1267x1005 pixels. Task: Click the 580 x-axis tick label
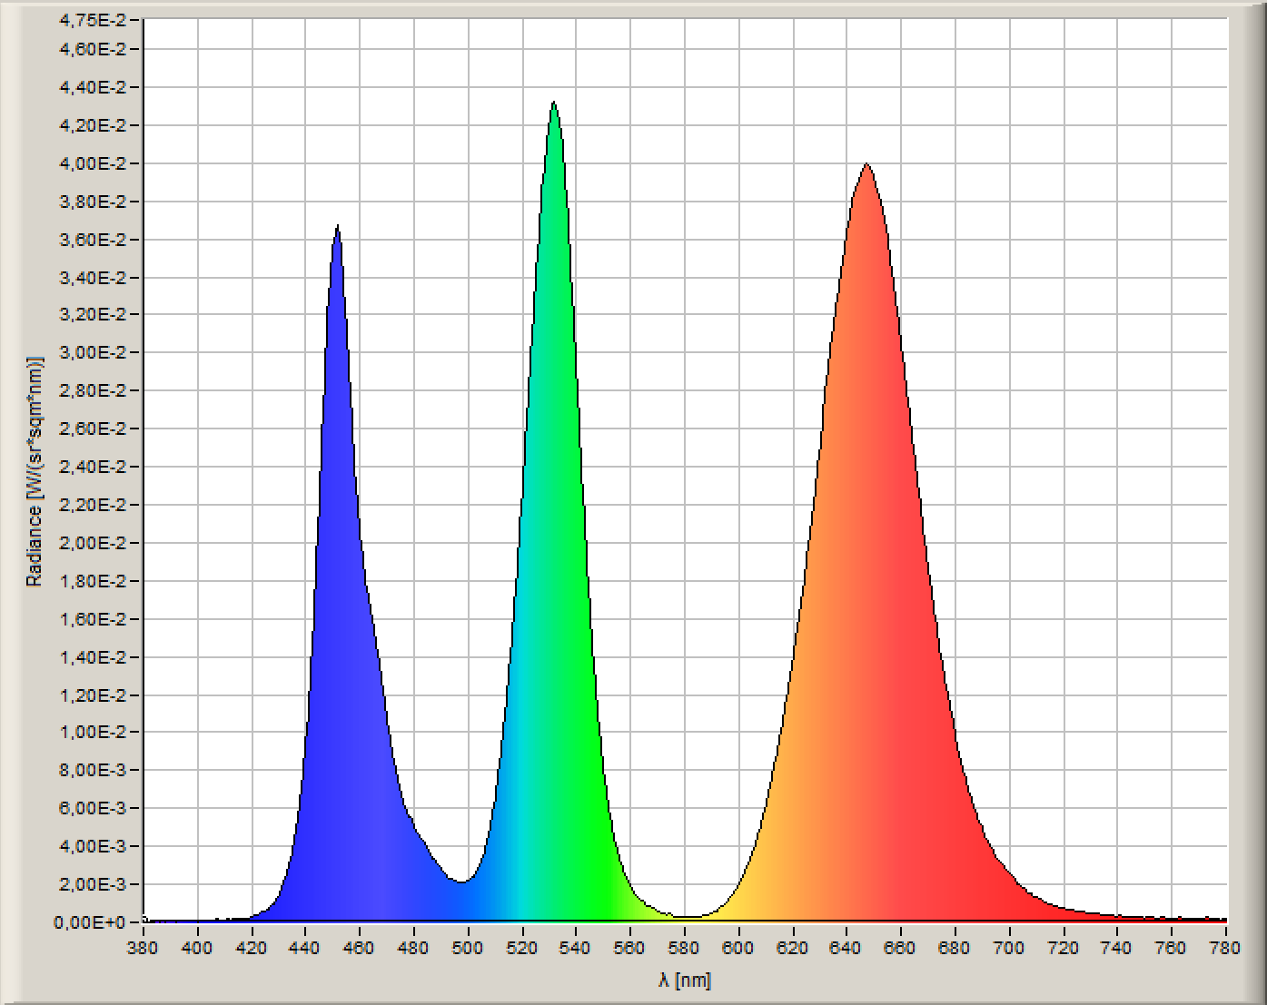684,949
